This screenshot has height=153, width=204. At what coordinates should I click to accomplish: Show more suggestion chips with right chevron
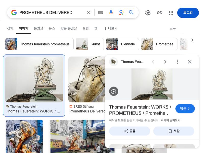(x=192, y=40)
